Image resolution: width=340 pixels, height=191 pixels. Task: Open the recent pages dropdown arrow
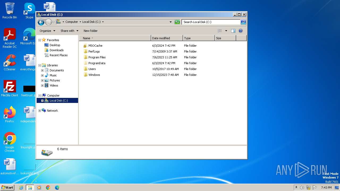coord(53,22)
